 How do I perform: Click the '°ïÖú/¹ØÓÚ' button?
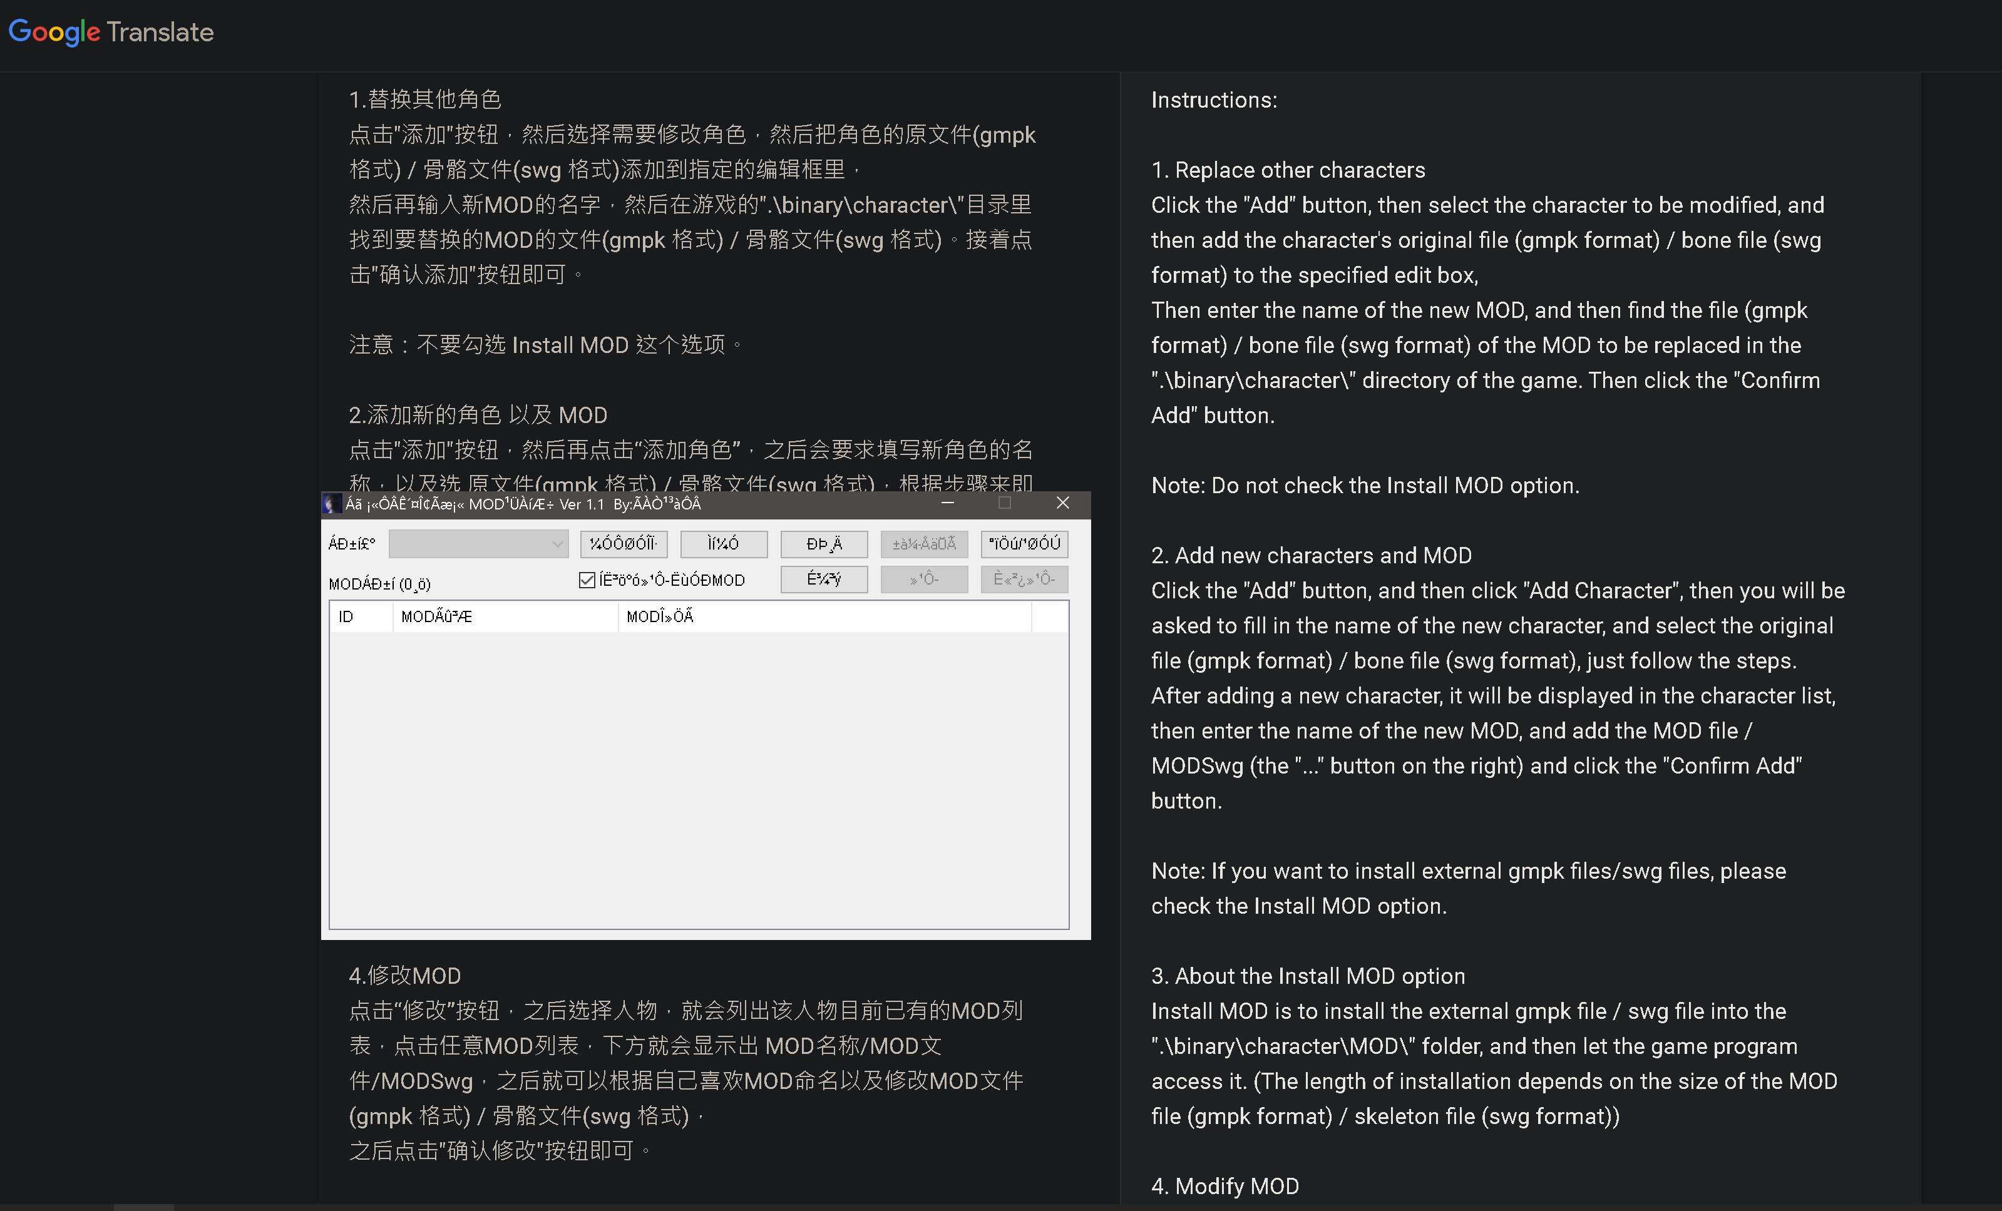(x=1024, y=544)
